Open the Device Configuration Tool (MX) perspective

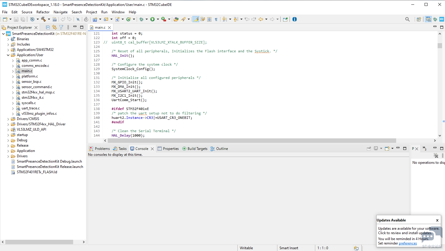pyautogui.click(x=441, y=19)
